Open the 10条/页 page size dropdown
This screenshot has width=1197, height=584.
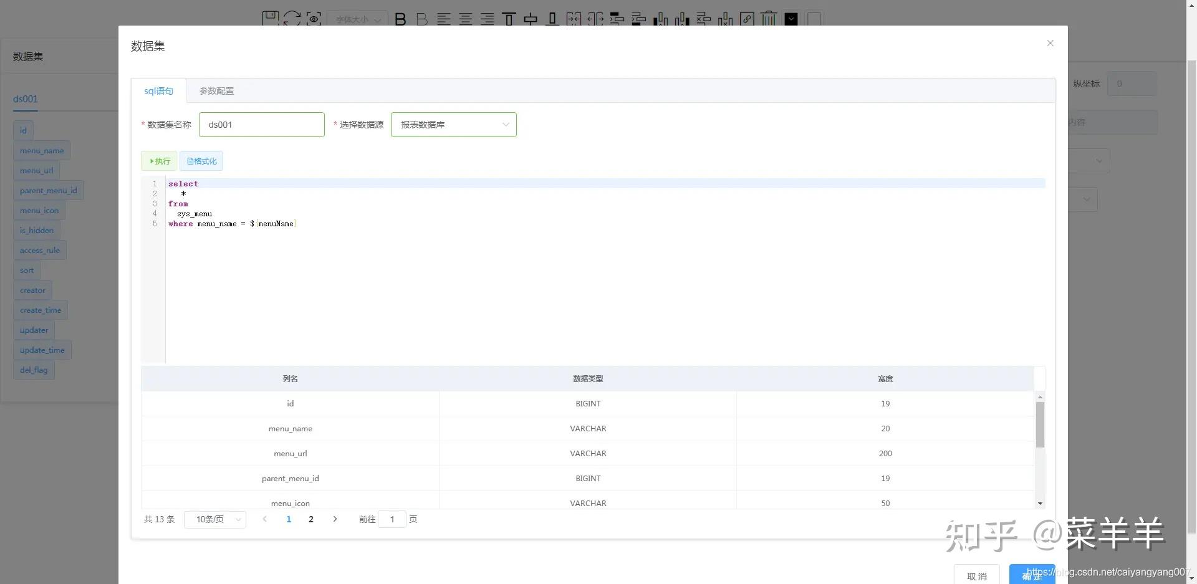pyautogui.click(x=215, y=519)
